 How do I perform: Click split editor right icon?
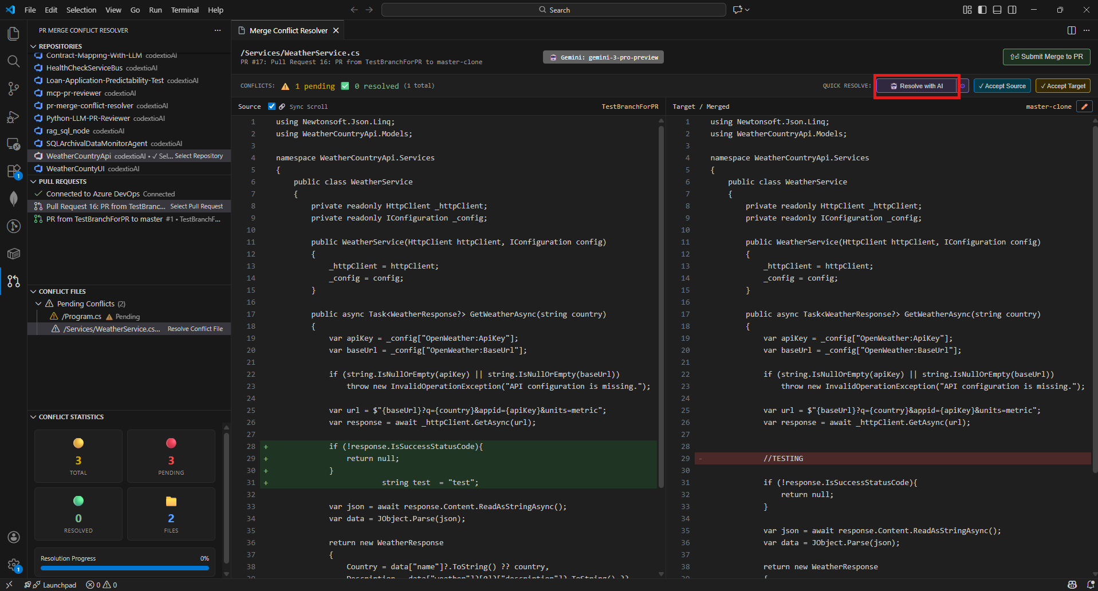1072,30
